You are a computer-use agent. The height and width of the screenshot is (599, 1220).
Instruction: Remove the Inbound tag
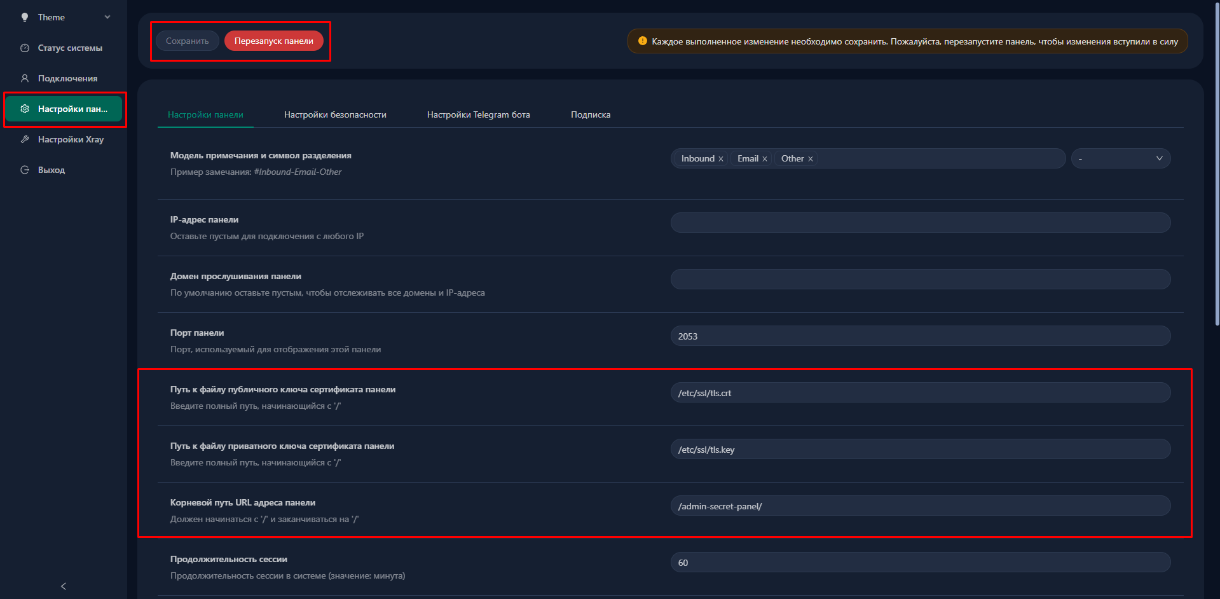click(x=721, y=159)
